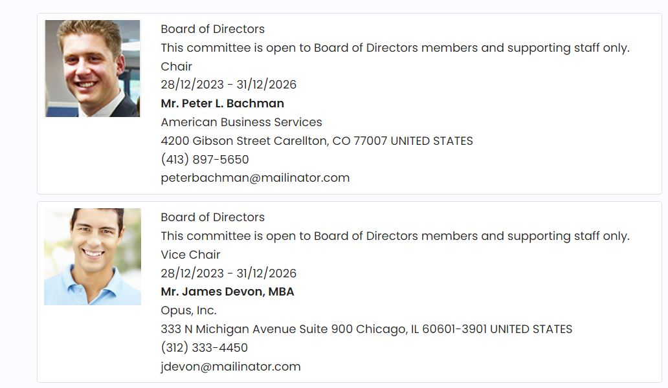The width and height of the screenshot is (668, 388).
Task: Click the committee description in James Devon's card
Action: point(395,236)
